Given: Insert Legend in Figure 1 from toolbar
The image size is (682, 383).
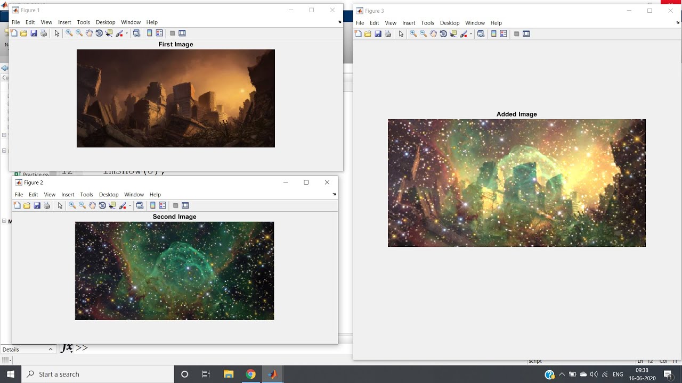Looking at the screenshot, I should click(159, 33).
